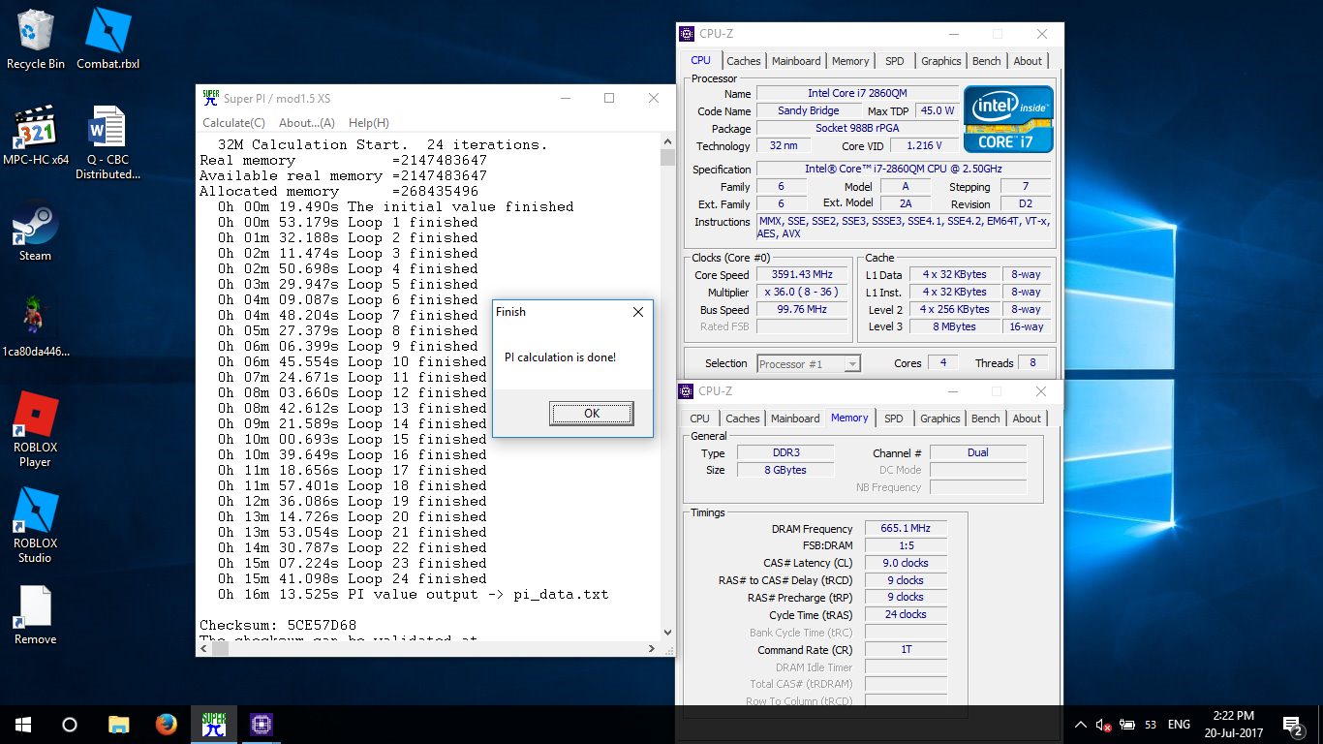Select Bench tab in upper CPU-Z
The width and height of the screenshot is (1323, 744).
click(987, 61)
